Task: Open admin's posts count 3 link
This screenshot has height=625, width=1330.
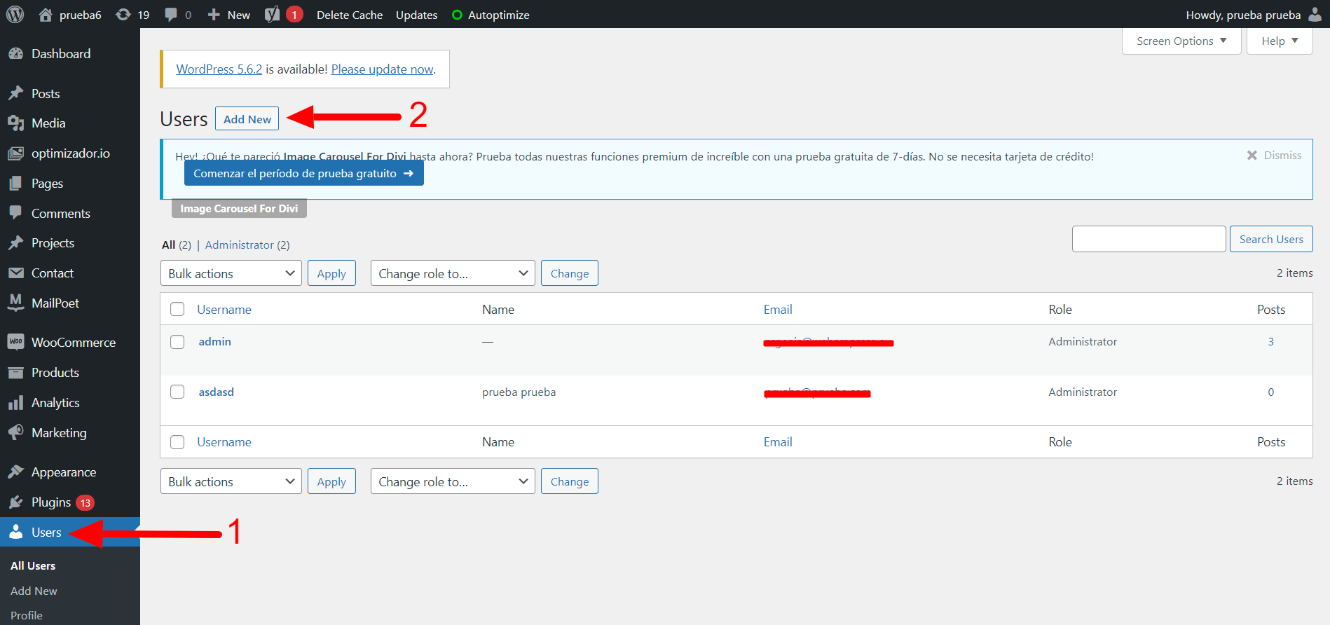Action: (1271, 342)
